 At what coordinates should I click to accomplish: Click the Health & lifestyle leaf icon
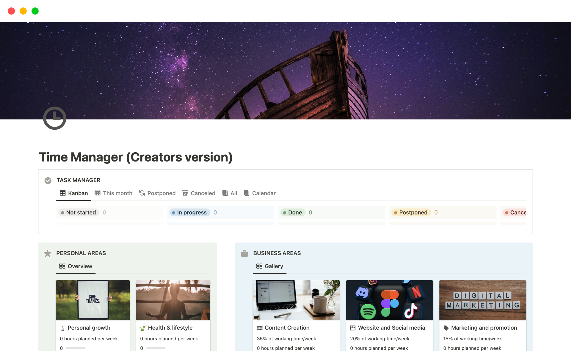point(143,328)
